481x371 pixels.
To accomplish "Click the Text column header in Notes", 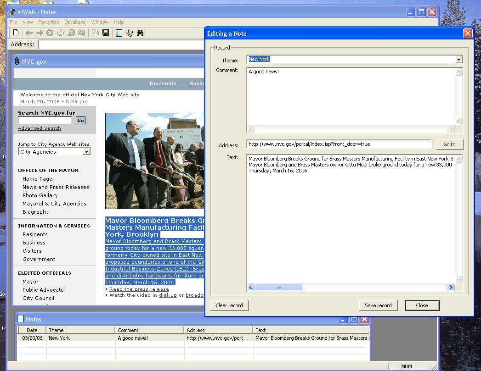I will (311, 330).
